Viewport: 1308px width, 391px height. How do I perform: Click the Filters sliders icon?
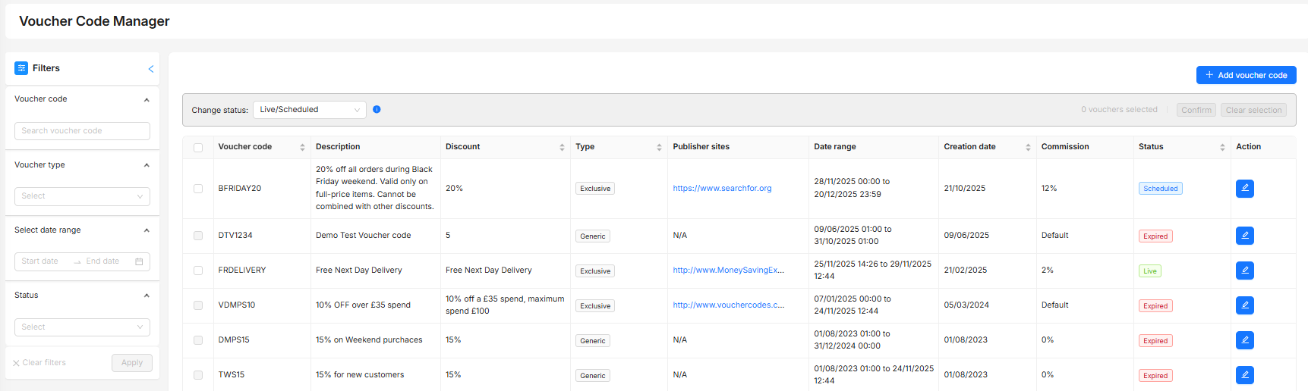pos(21,68)
